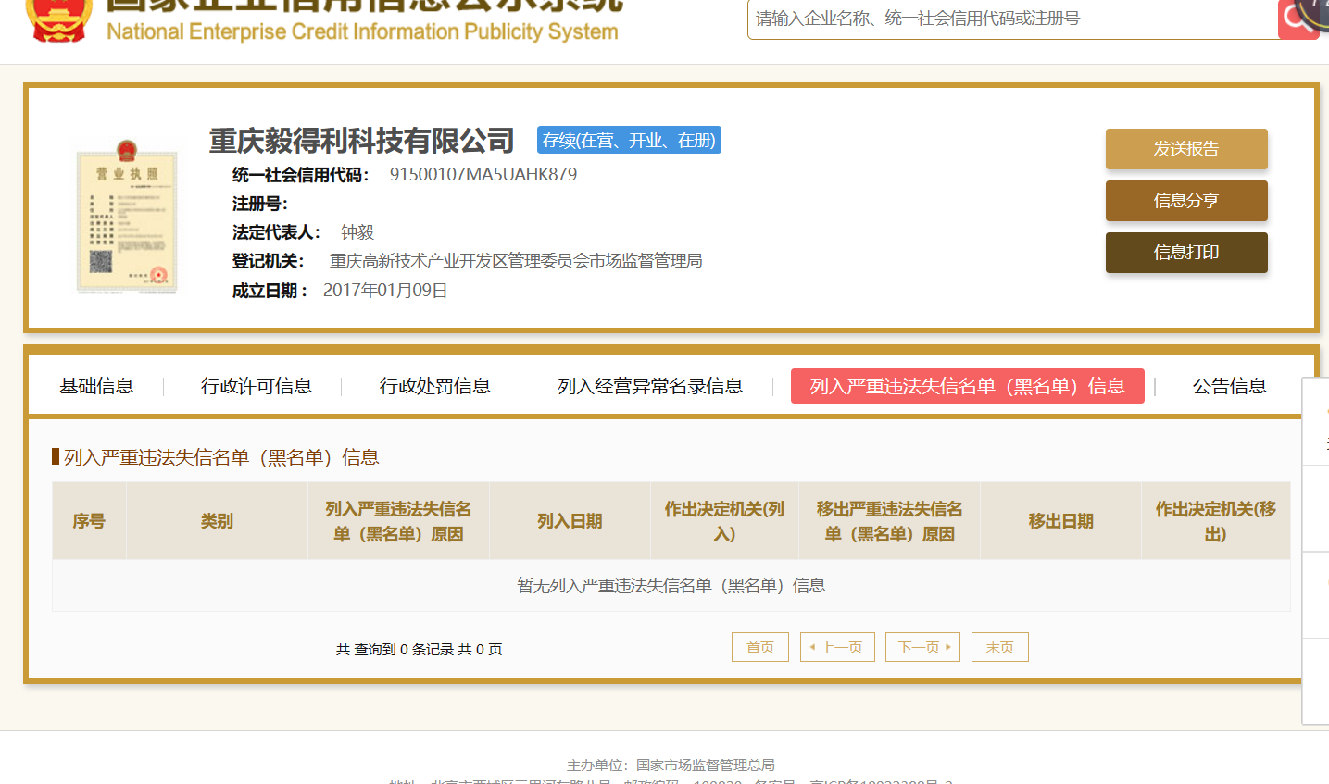This screenshot has width=1329, height=784.
Task: Click the 类别 column header
Action: click(x=217, y=521)
